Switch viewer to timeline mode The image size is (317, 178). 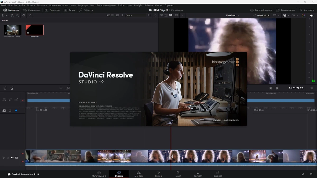(x=171, y=15)
